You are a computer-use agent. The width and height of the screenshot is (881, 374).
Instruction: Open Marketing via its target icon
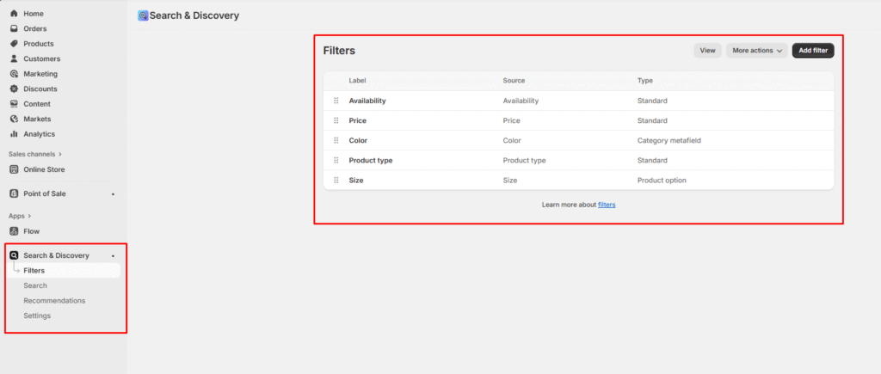click(14, 74)
